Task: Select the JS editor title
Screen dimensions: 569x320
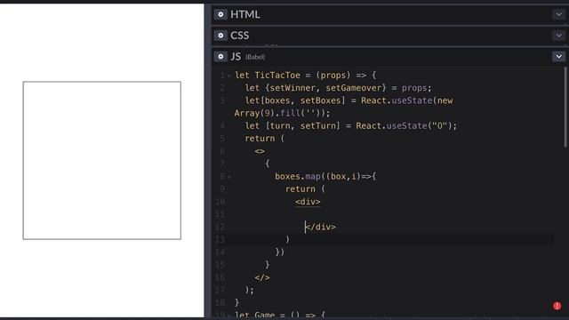Action: [236, 57]
